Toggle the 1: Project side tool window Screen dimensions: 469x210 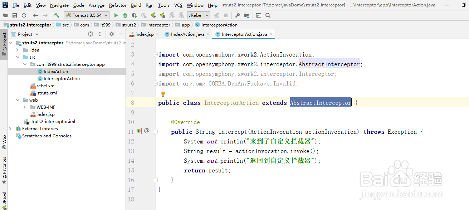click(x=4, y=44)
